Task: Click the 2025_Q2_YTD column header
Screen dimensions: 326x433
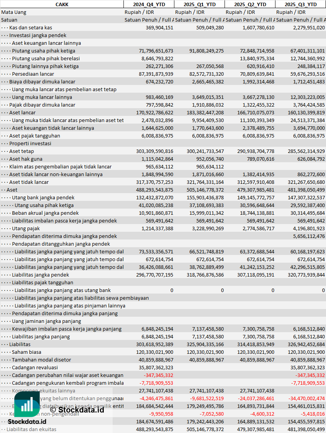Action: coord(250,4)
